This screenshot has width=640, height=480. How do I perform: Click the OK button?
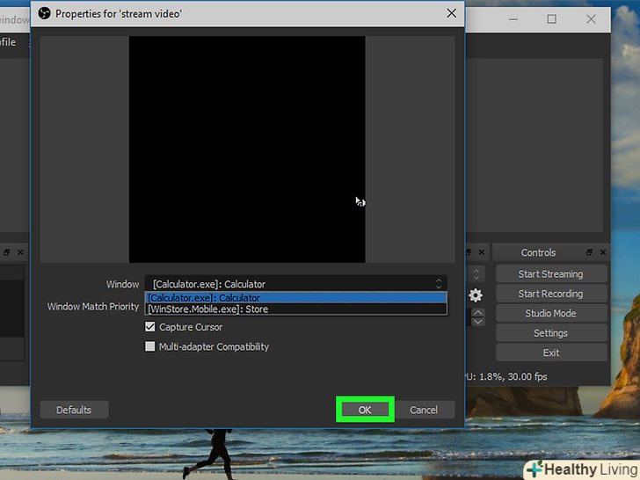pos(365,410)
